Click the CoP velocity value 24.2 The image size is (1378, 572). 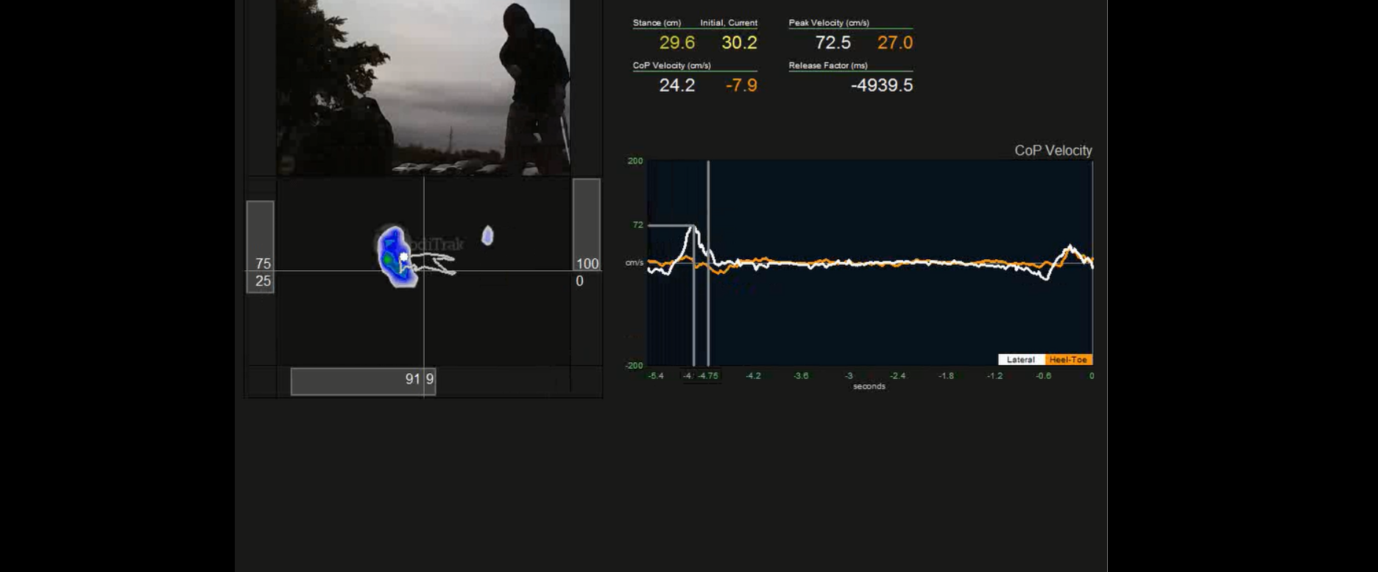point(677,85)
